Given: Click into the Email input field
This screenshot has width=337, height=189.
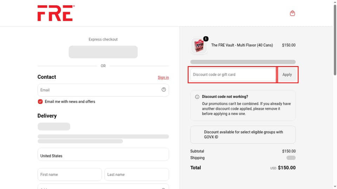Looking at the screenshot, I should 103,90.
